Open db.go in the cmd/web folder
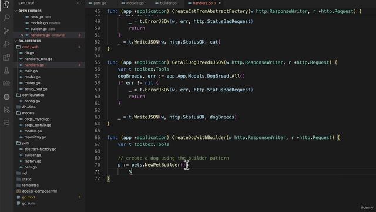Viewport: 376px width, 212px height. (29, 53)
